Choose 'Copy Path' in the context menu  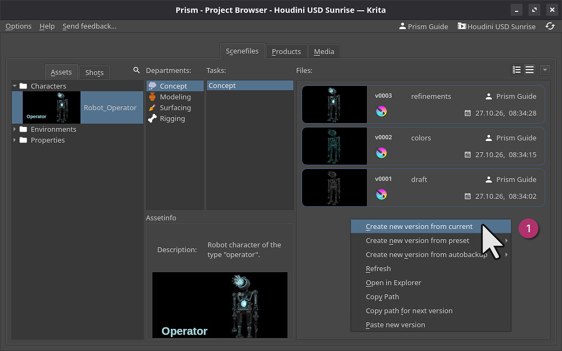tap(431, 296)
